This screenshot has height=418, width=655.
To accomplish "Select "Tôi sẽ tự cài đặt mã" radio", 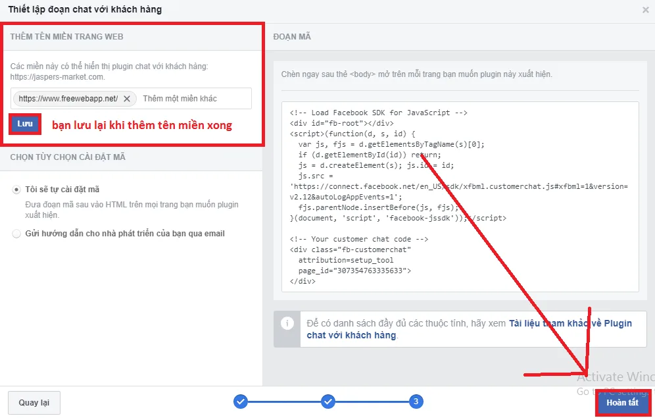I will pyautogui.click(x=16, y=190).
